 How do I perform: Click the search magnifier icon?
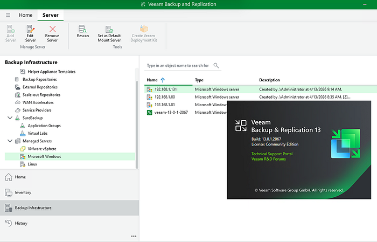216,65
